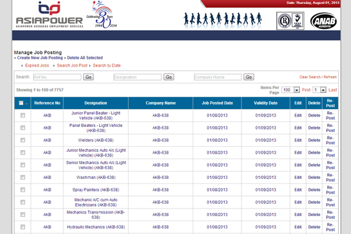The height and width of the screenshot is (234, 351).
Task: Check the Washman row checkbox
Action: (22, 178)
